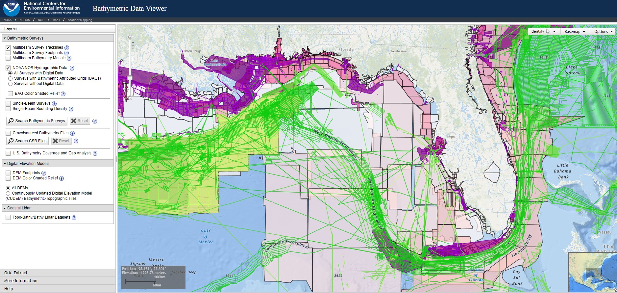Open the Options dropdown
This screenshot has height=293, width=617.
(604, 32)
